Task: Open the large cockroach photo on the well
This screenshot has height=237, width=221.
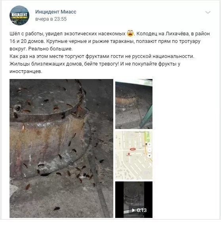Action: coord(61,148)
